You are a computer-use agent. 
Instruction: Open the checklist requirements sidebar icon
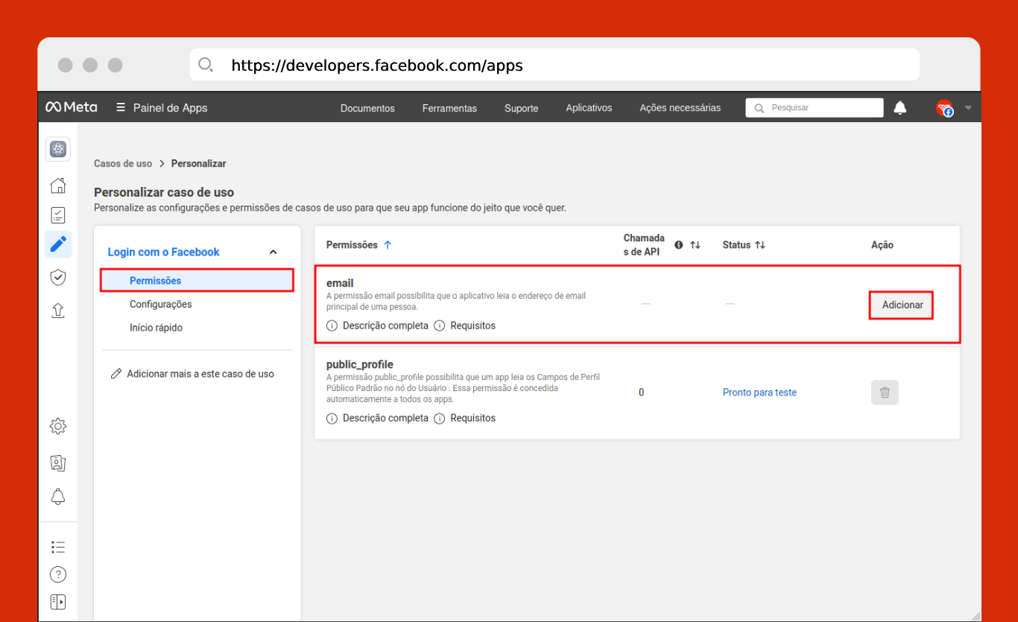click(58, 215)
